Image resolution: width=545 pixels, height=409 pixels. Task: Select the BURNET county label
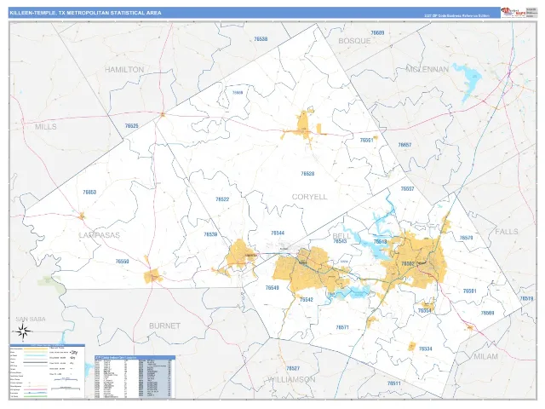164,325
